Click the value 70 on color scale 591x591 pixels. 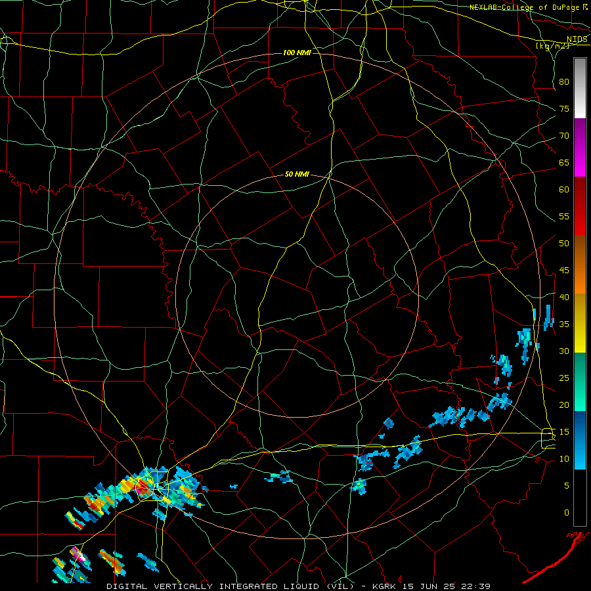pos(564,136)
